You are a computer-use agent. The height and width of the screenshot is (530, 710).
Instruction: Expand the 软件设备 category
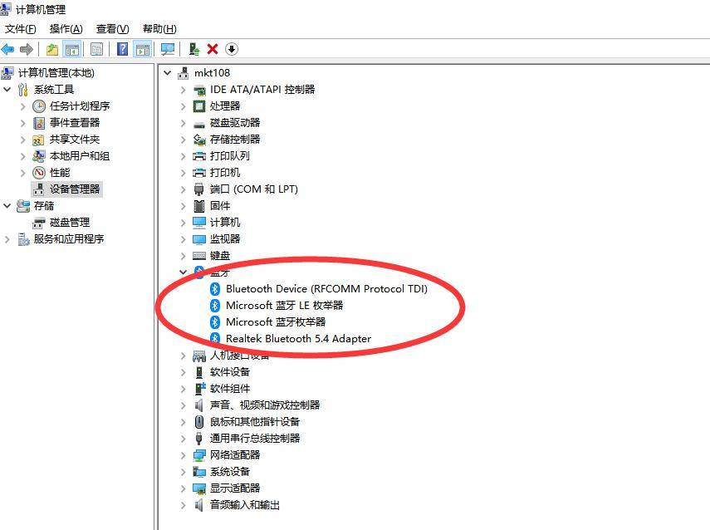183,372
